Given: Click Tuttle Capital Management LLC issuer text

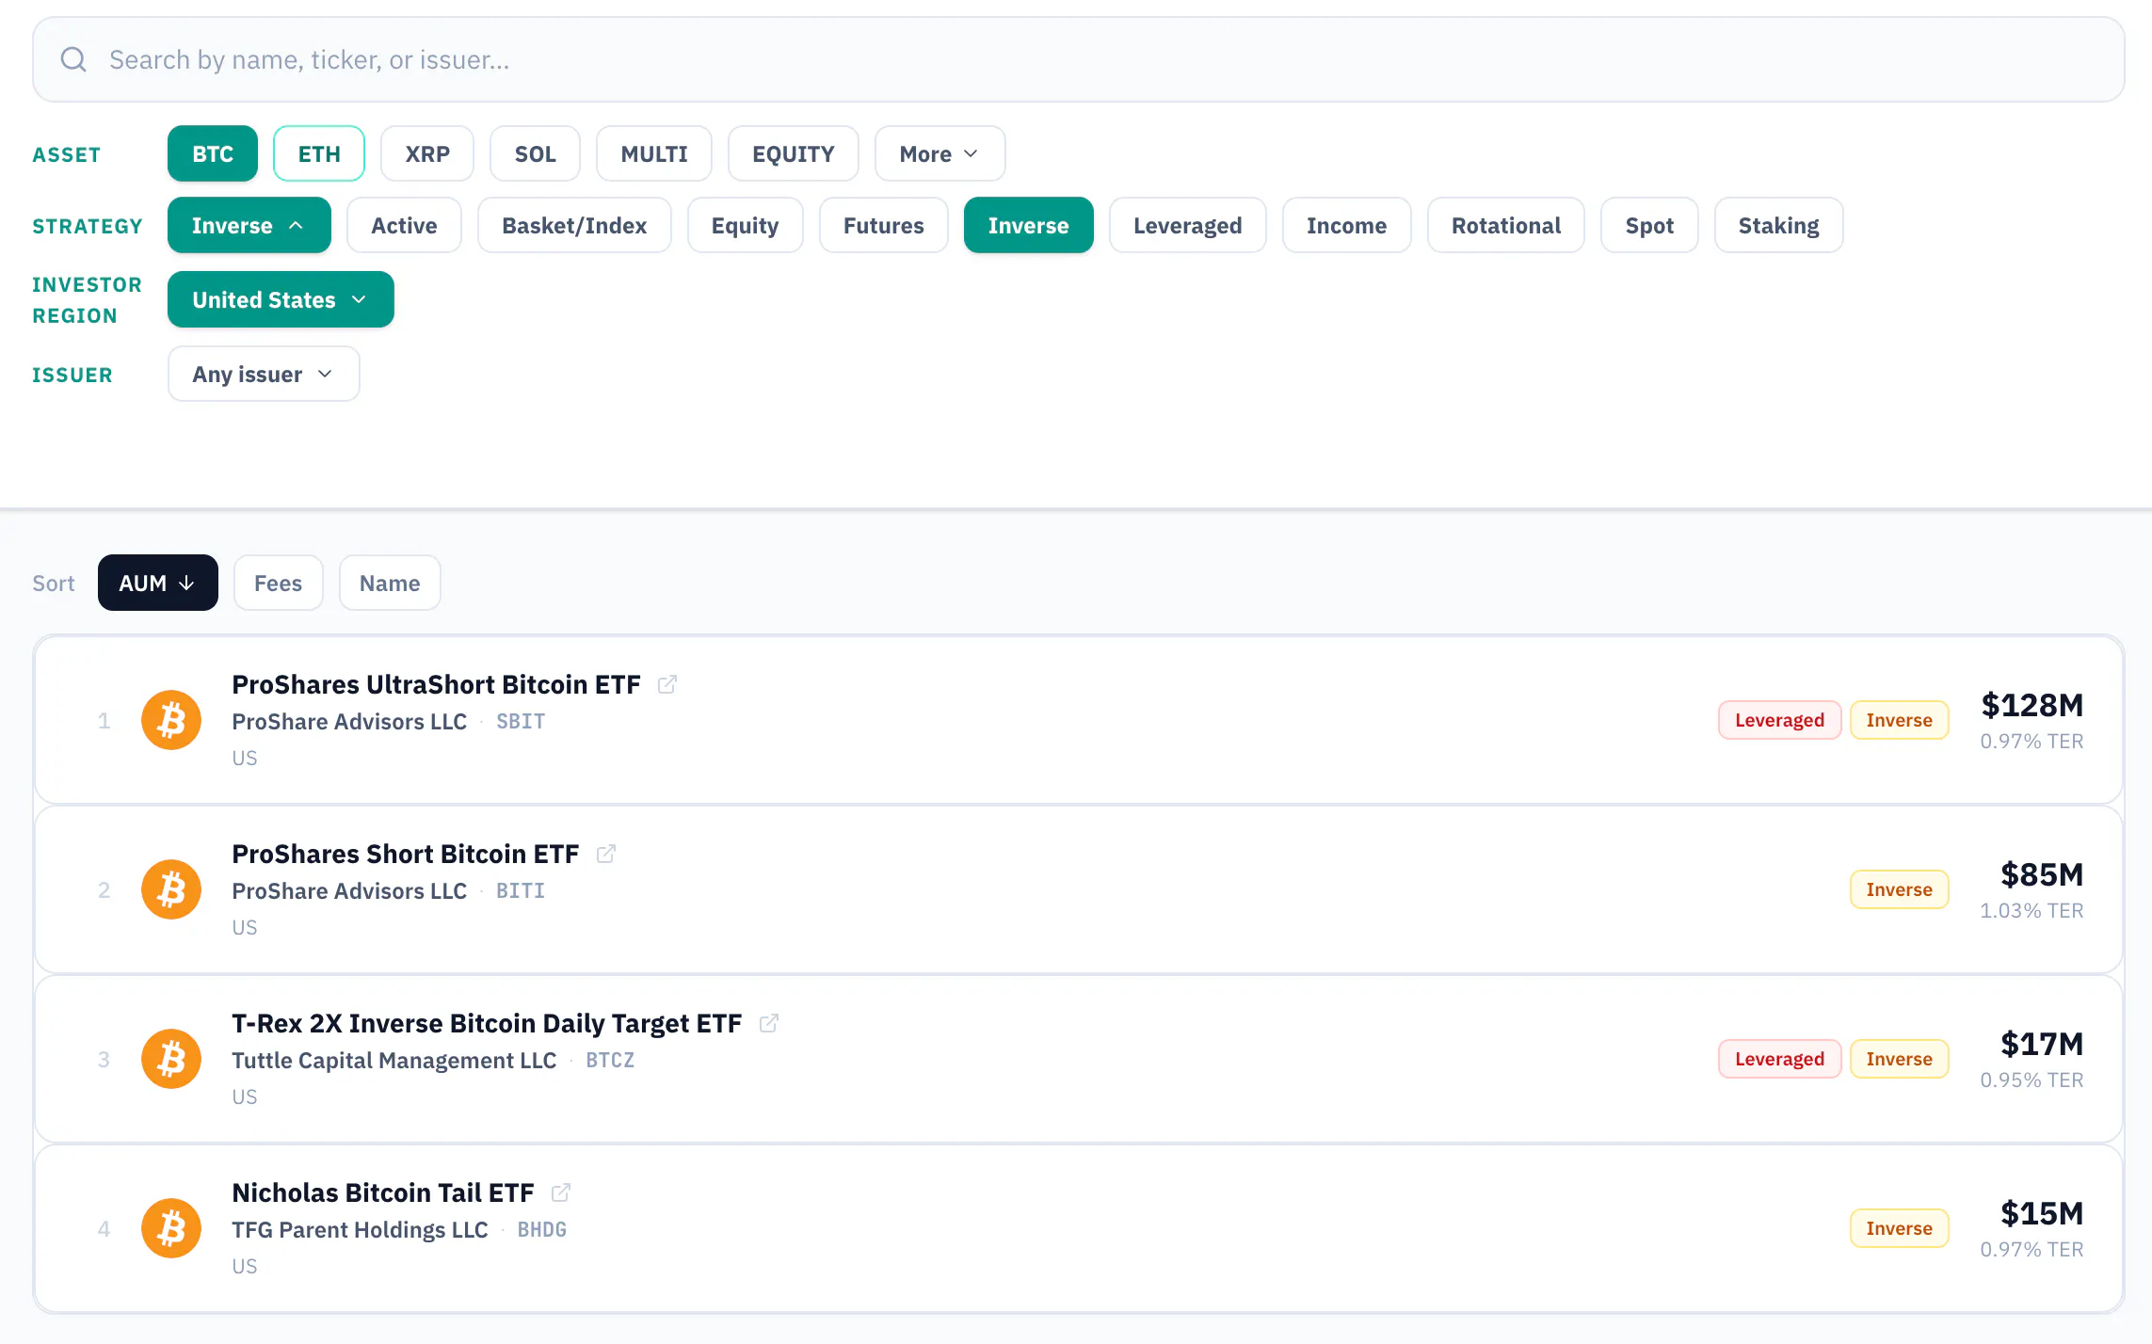Looking at the screenshot, I should click(394, 1061).
